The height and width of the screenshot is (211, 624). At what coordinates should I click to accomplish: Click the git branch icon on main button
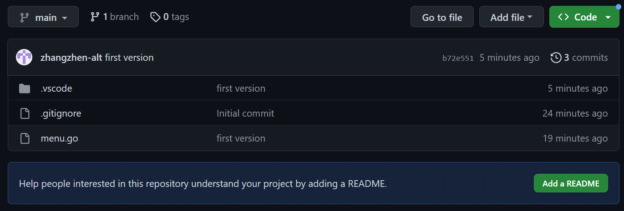24,17
